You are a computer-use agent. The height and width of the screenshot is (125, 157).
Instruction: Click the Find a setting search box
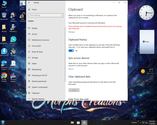[46, 15]
